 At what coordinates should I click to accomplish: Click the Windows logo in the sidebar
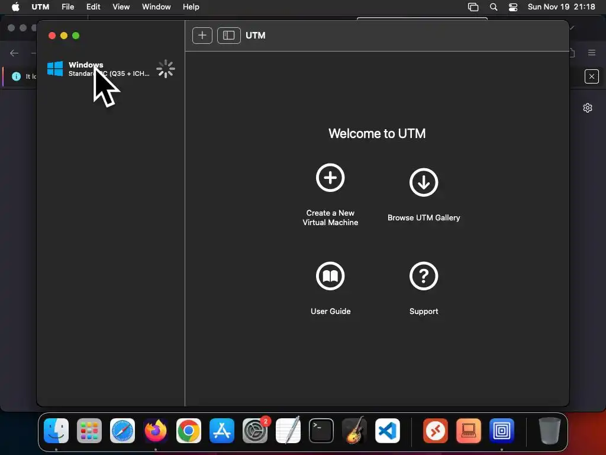point(55,69)
